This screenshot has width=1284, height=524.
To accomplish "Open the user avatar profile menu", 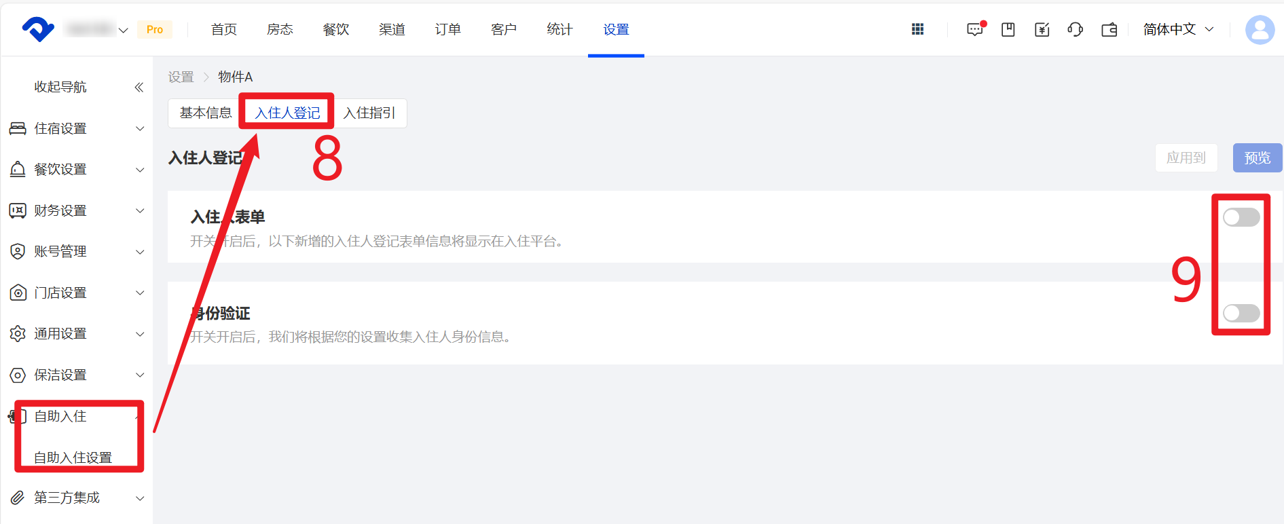I will (x=1260, y=29).
